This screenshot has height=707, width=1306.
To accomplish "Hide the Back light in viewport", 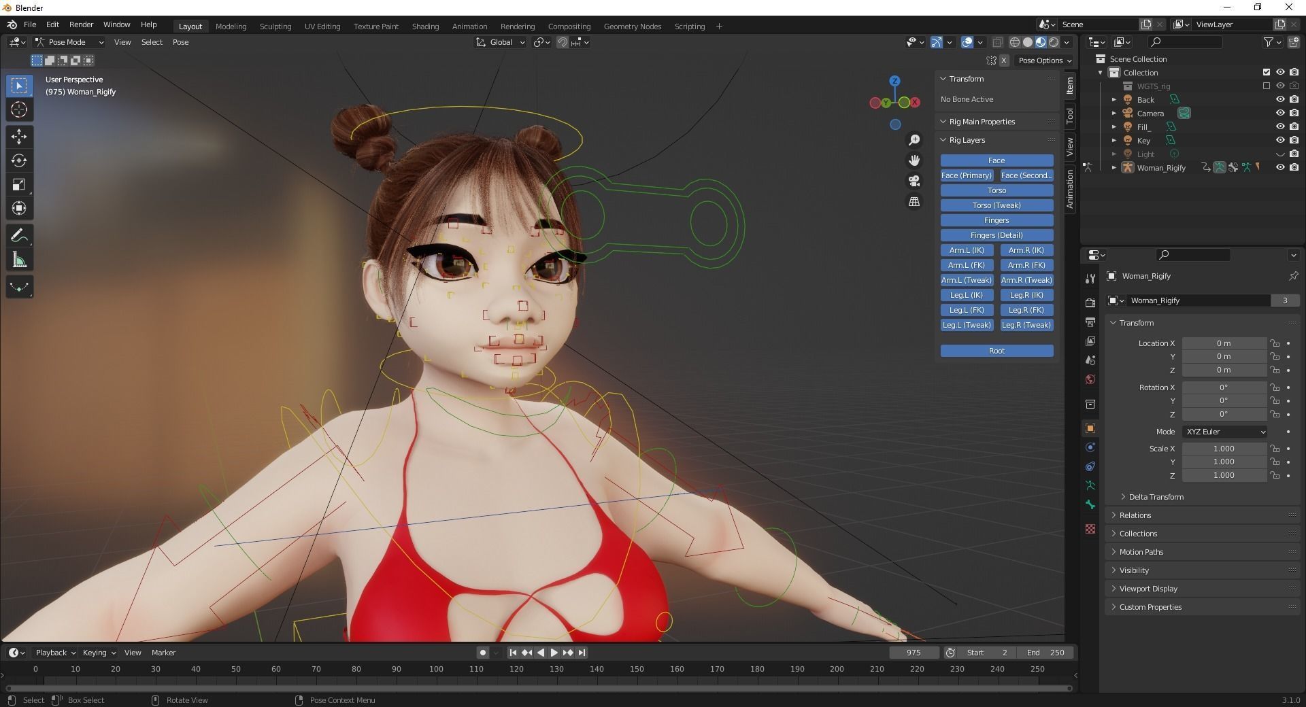I will pos(1279,100).
